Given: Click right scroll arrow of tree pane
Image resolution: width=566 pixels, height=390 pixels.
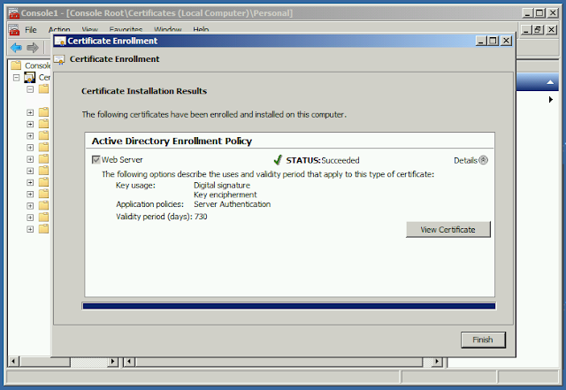Looking at the screenshot, I should pyautogui.click(x=113, y=362).
